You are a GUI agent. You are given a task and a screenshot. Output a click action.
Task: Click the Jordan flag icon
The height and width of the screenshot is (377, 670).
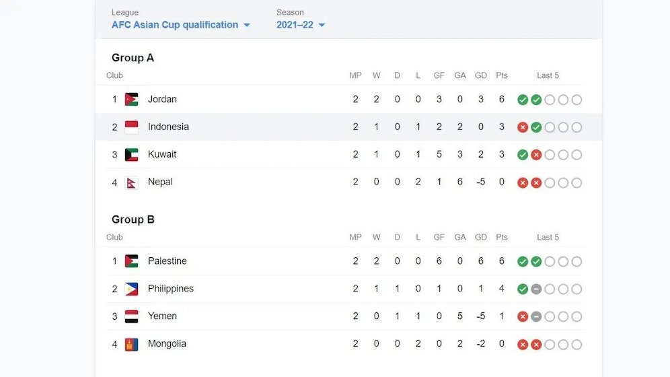tap(131, 99)
